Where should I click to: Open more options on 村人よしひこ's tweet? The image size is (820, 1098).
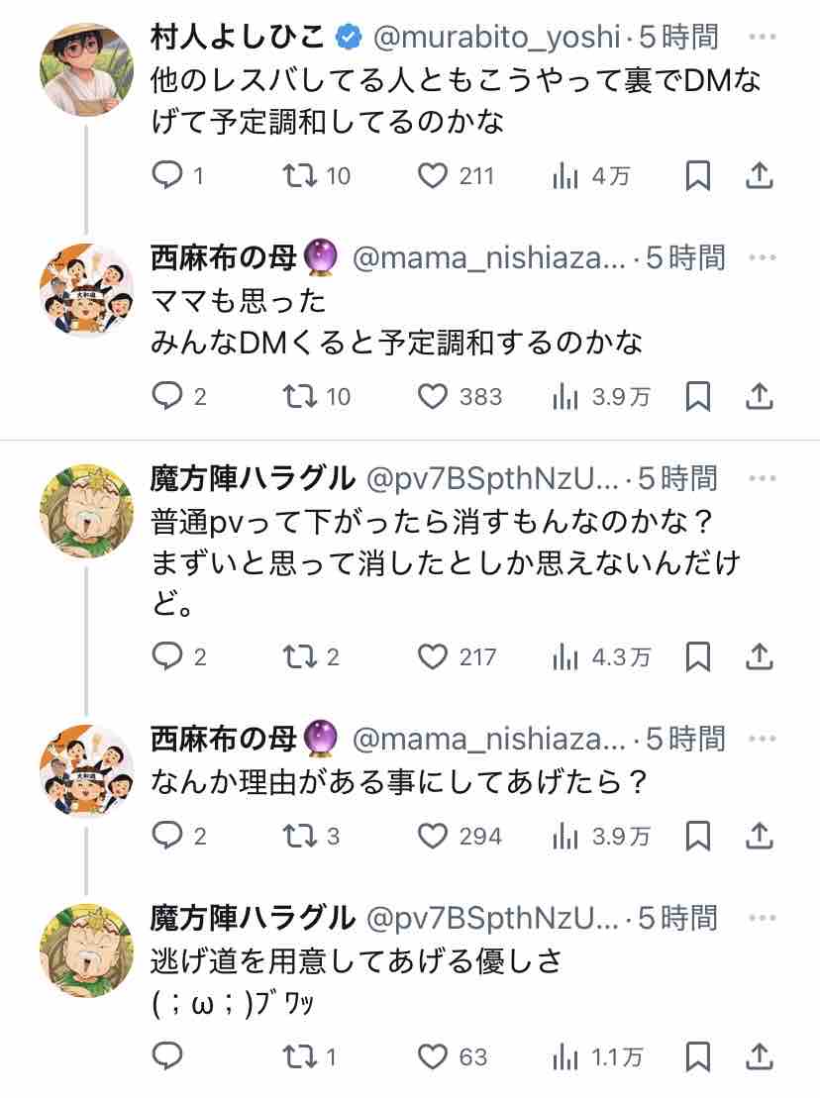tap(763, 39)
